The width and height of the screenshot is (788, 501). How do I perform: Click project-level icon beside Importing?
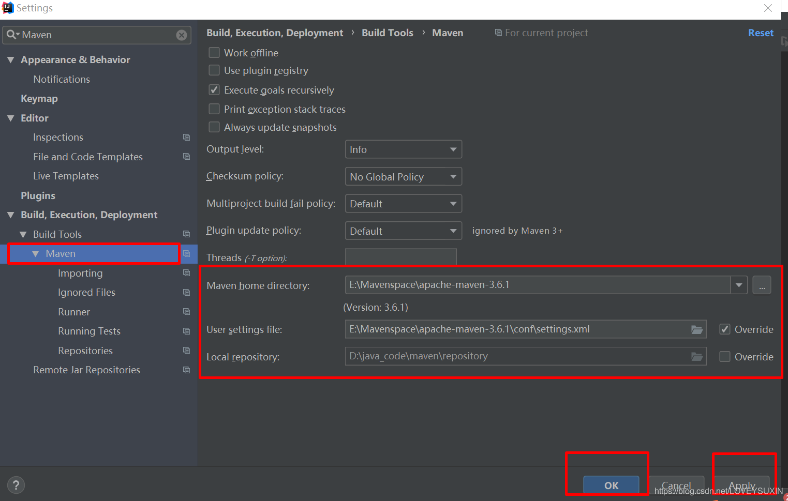coord(187,273)
